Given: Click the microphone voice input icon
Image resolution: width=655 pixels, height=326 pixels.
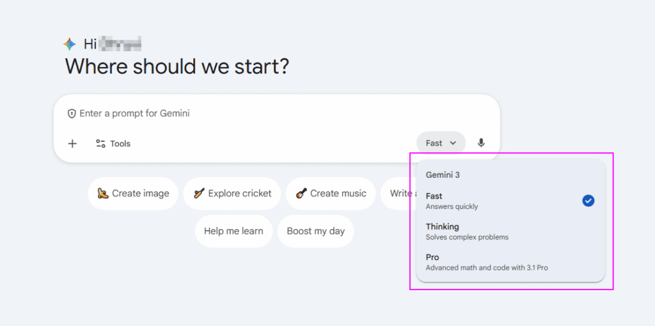Looking at the screenshot, I should coord(481,143).
